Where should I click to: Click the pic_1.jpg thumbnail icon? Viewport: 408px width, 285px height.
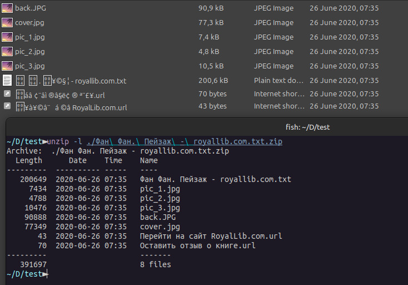coord(7,37)
